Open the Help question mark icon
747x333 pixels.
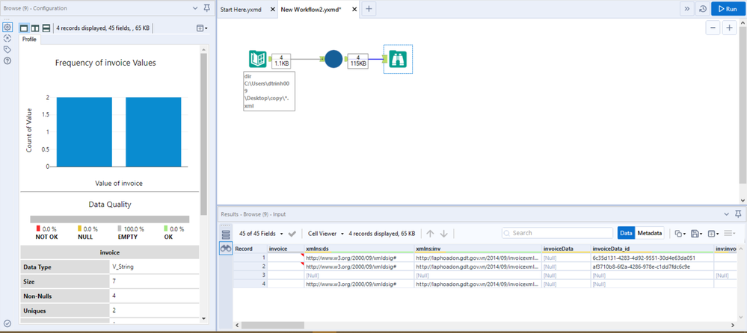(x=7, y=60)
